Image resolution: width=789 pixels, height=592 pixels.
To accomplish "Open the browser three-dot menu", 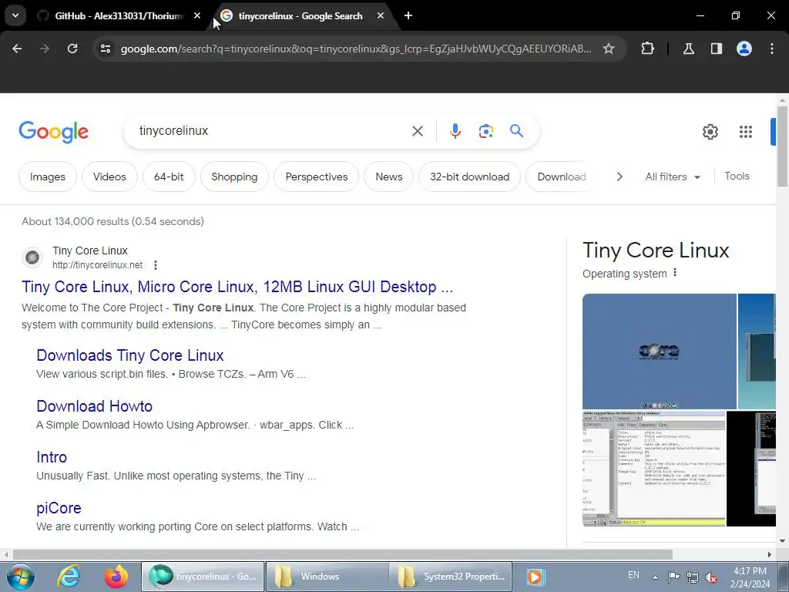I will point(772,49).
